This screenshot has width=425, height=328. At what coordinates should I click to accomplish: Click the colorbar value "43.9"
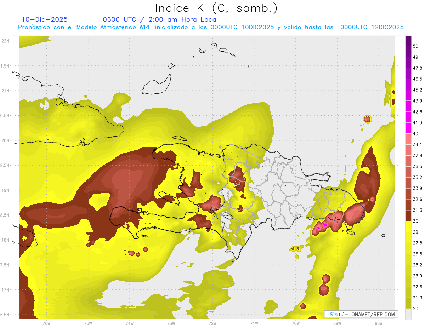[418, 101]
